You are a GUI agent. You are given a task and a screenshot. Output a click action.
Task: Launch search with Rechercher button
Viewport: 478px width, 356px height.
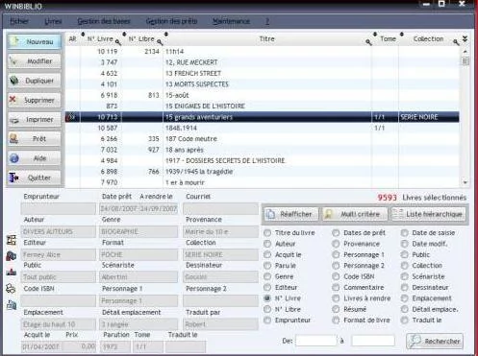(435, 342)
